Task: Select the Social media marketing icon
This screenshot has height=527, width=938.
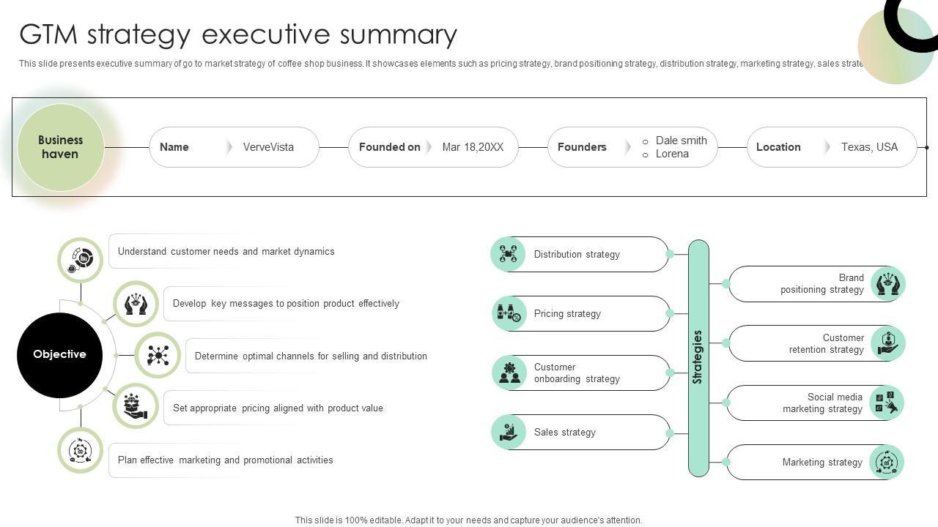Action: [x=887, y=403]
